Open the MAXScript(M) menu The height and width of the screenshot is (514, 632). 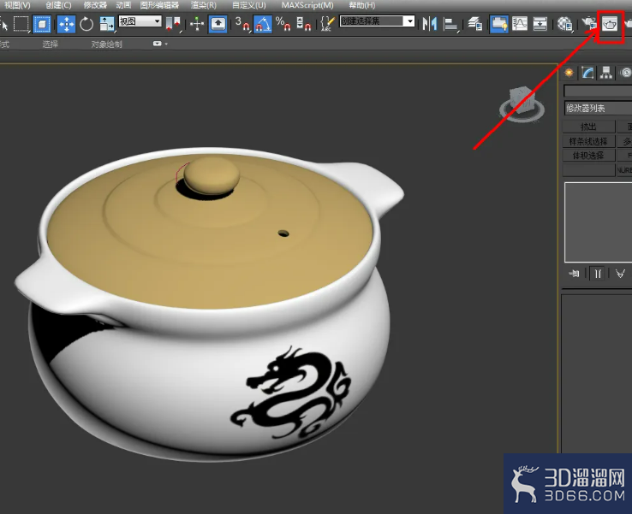[307, 5]
